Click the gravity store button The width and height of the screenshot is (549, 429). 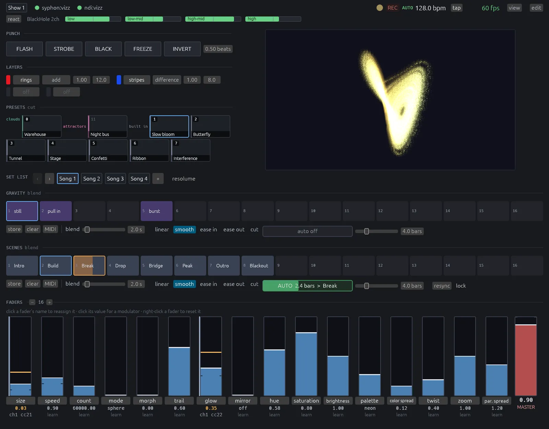coord(14,229)
